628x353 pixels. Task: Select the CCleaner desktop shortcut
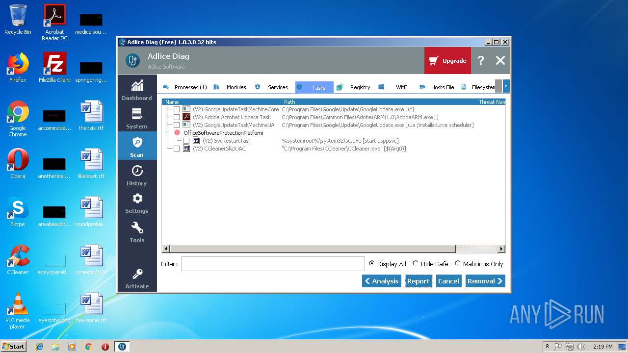[x=18, y=259]
